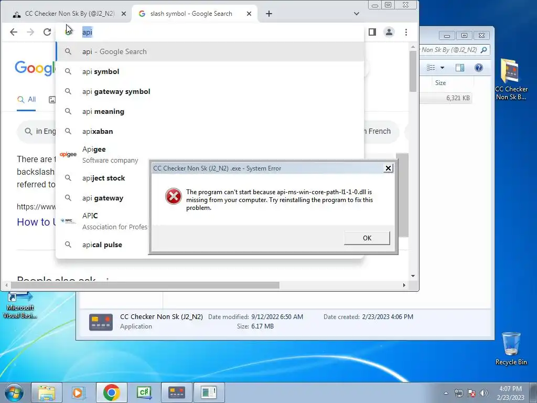The image size is (537, 403).
Task: Click Chrome scroll-down arrow
Action: (x=413, y=276)
